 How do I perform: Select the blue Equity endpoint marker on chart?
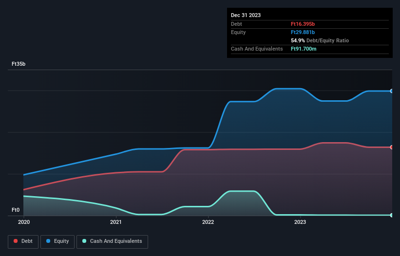click(x=392, y=91)
